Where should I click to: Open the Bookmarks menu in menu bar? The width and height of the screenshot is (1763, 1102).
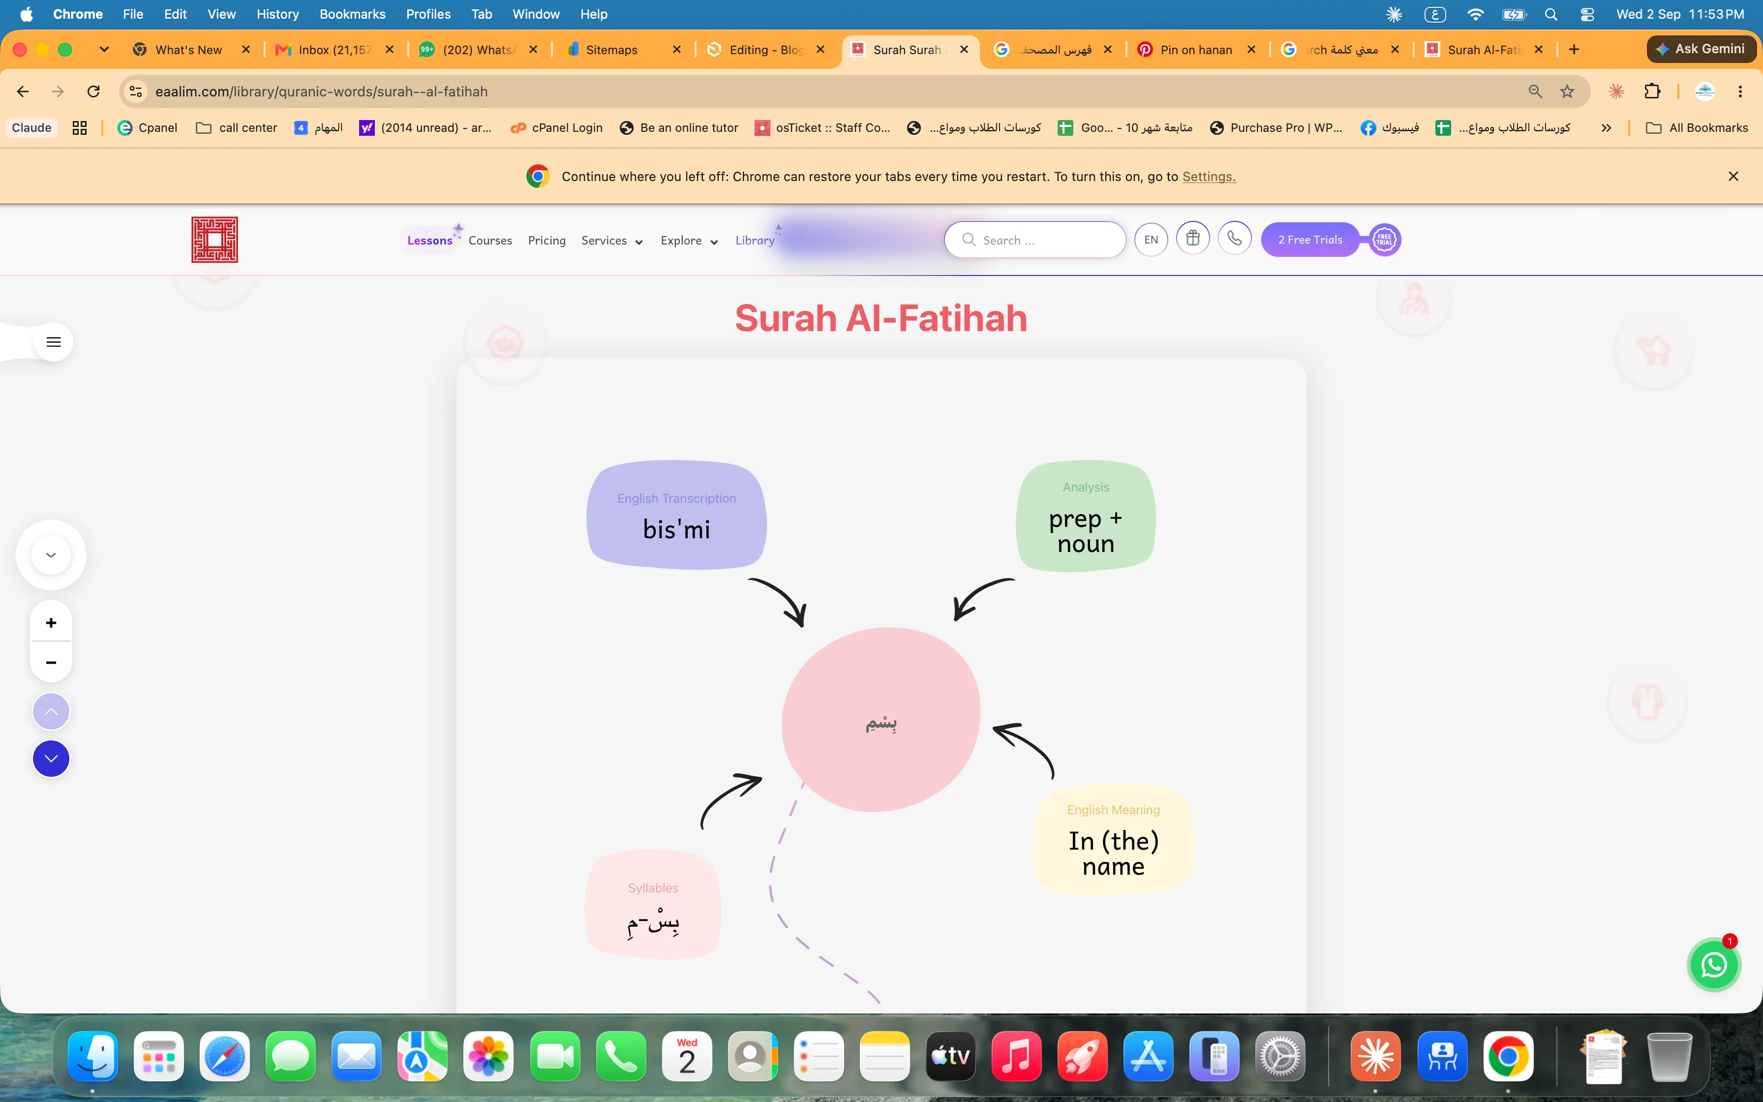[353, 14]
